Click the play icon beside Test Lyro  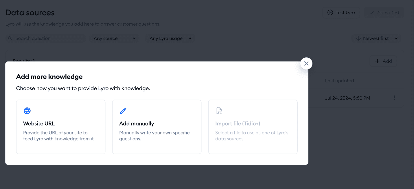pos(330,13)
